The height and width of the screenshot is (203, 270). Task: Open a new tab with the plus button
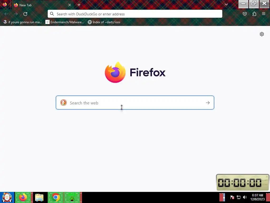click(x=79, y=5)
